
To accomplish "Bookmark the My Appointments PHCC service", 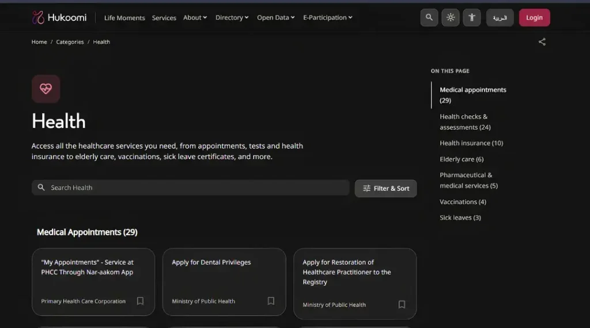I will click(140, 301).
